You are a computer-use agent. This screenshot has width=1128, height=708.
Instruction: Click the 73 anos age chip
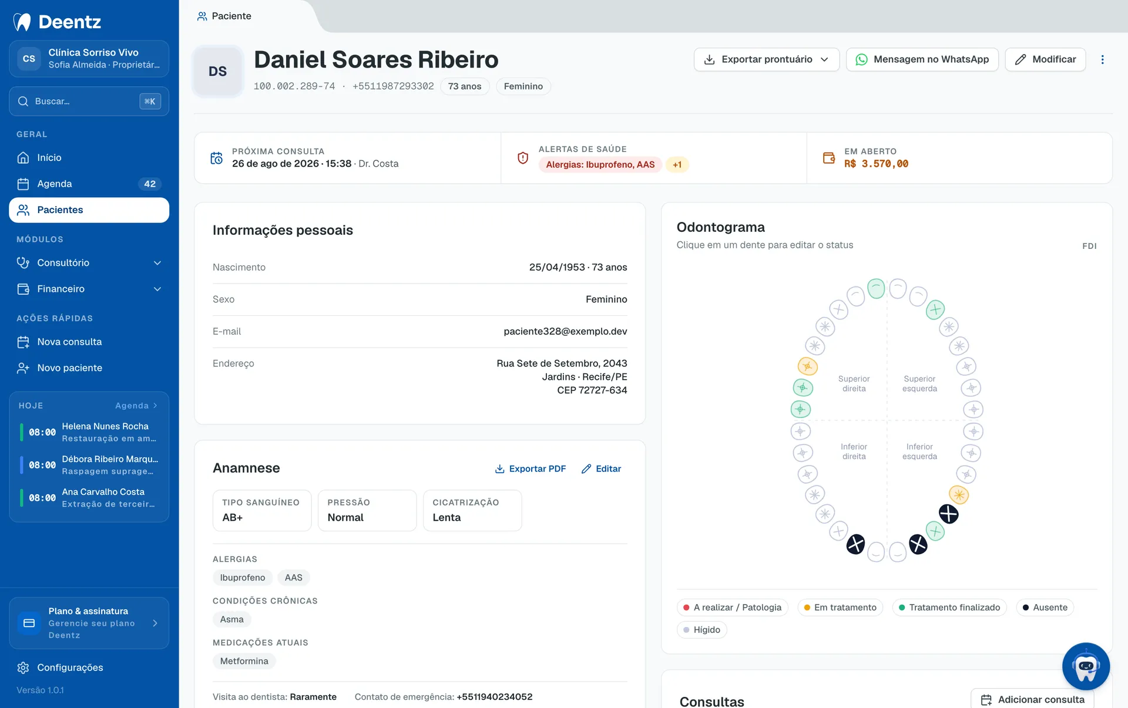pos(465,86)
